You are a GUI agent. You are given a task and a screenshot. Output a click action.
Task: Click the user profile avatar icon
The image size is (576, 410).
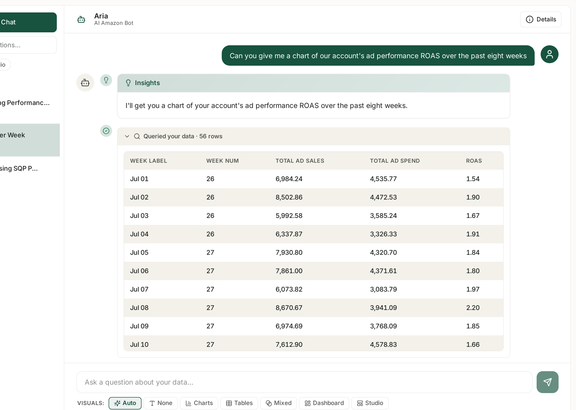(x=549, y=54)
